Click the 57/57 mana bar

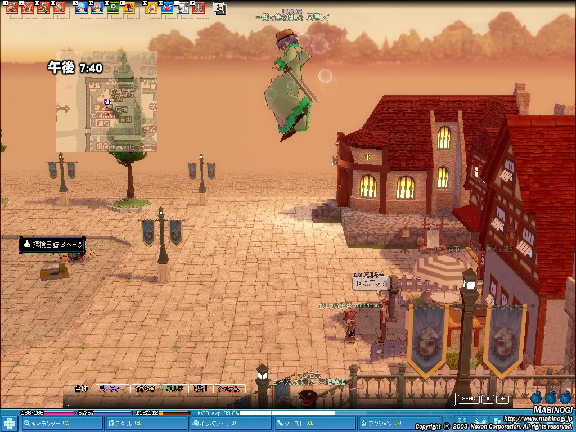point(105,413)
